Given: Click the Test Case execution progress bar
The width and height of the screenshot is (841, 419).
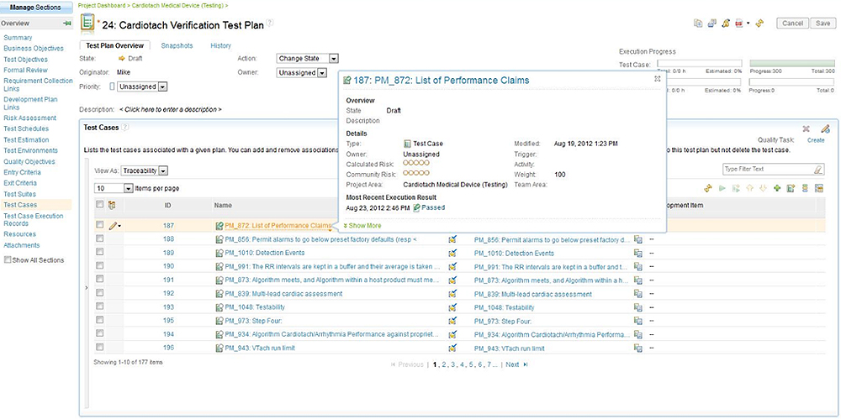Looking at the screenshot, I should point(700,63).
